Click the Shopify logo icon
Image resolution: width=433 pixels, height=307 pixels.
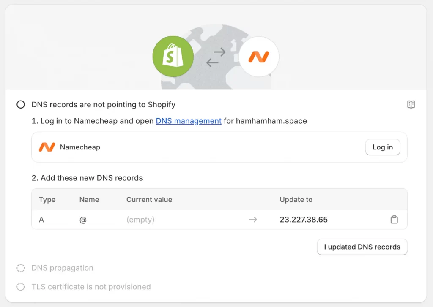coord(173,56)
